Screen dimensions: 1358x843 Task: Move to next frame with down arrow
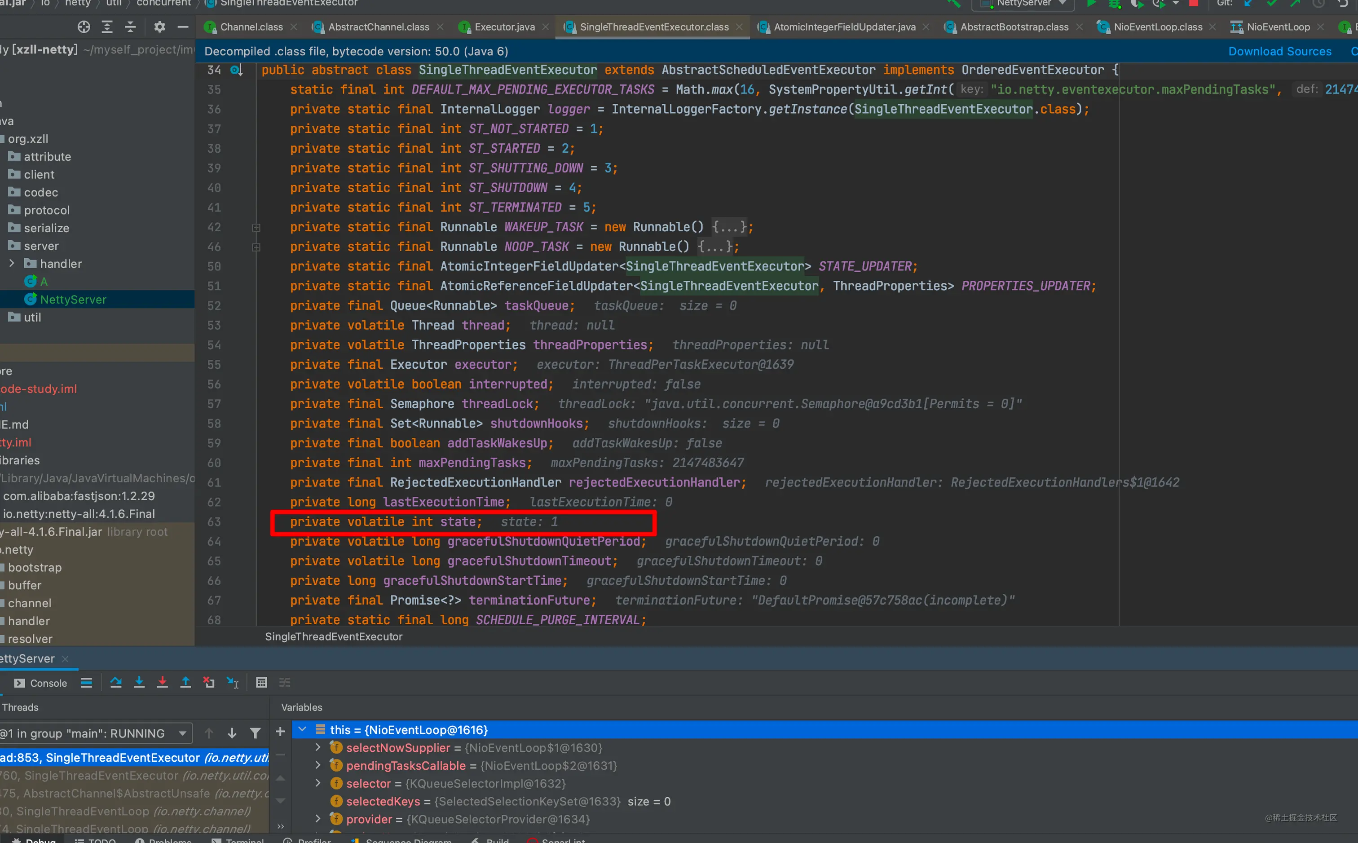tap(232, 733)
